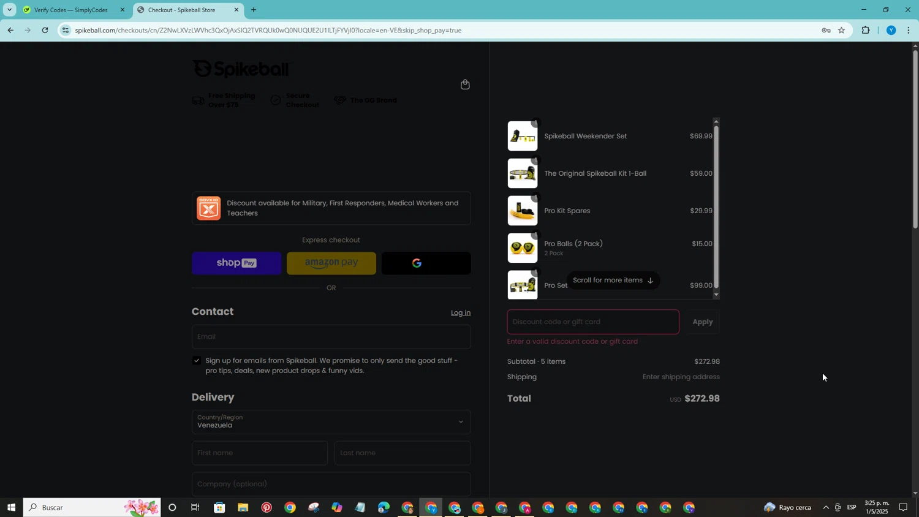The height and width of the screenshot is (517, 919).
Task: Close the Verify Codes tab
Action: (122, 10)
